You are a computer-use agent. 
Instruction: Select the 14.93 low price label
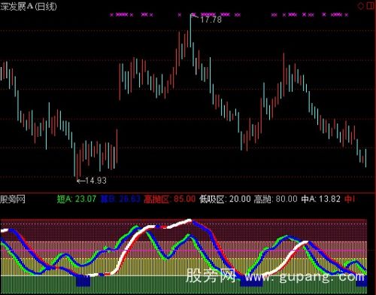click(96, 181)
